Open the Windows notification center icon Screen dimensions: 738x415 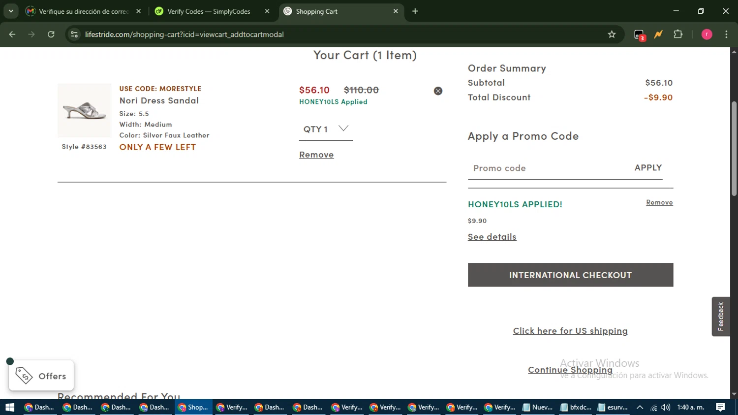720,407
